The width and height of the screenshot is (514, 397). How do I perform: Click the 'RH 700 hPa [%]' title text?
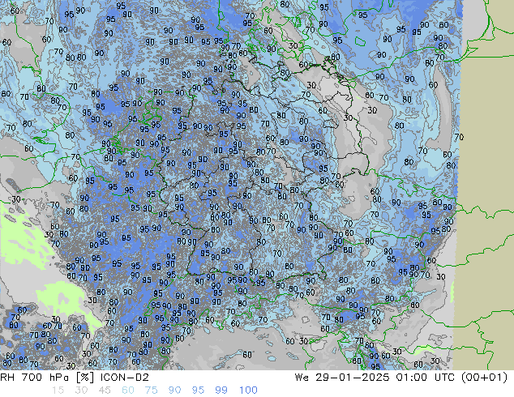point(48,378)
